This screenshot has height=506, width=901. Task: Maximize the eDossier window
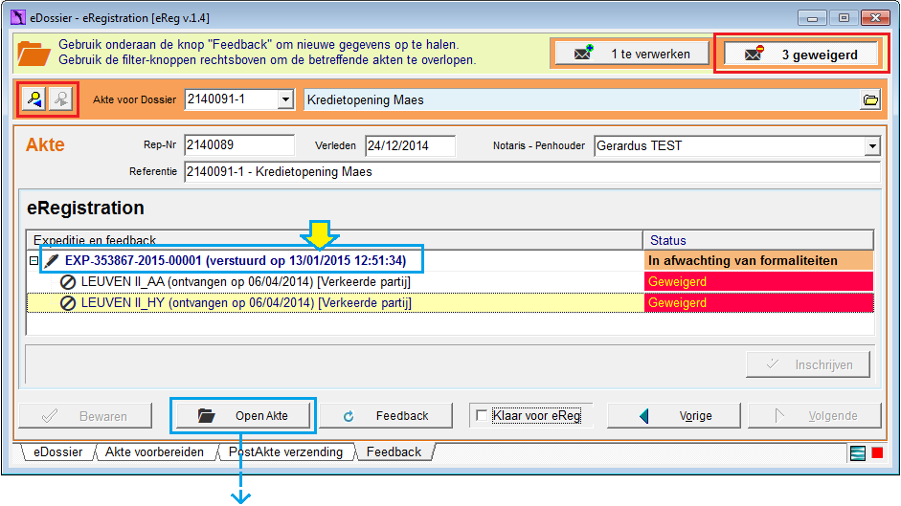[844, 18]
